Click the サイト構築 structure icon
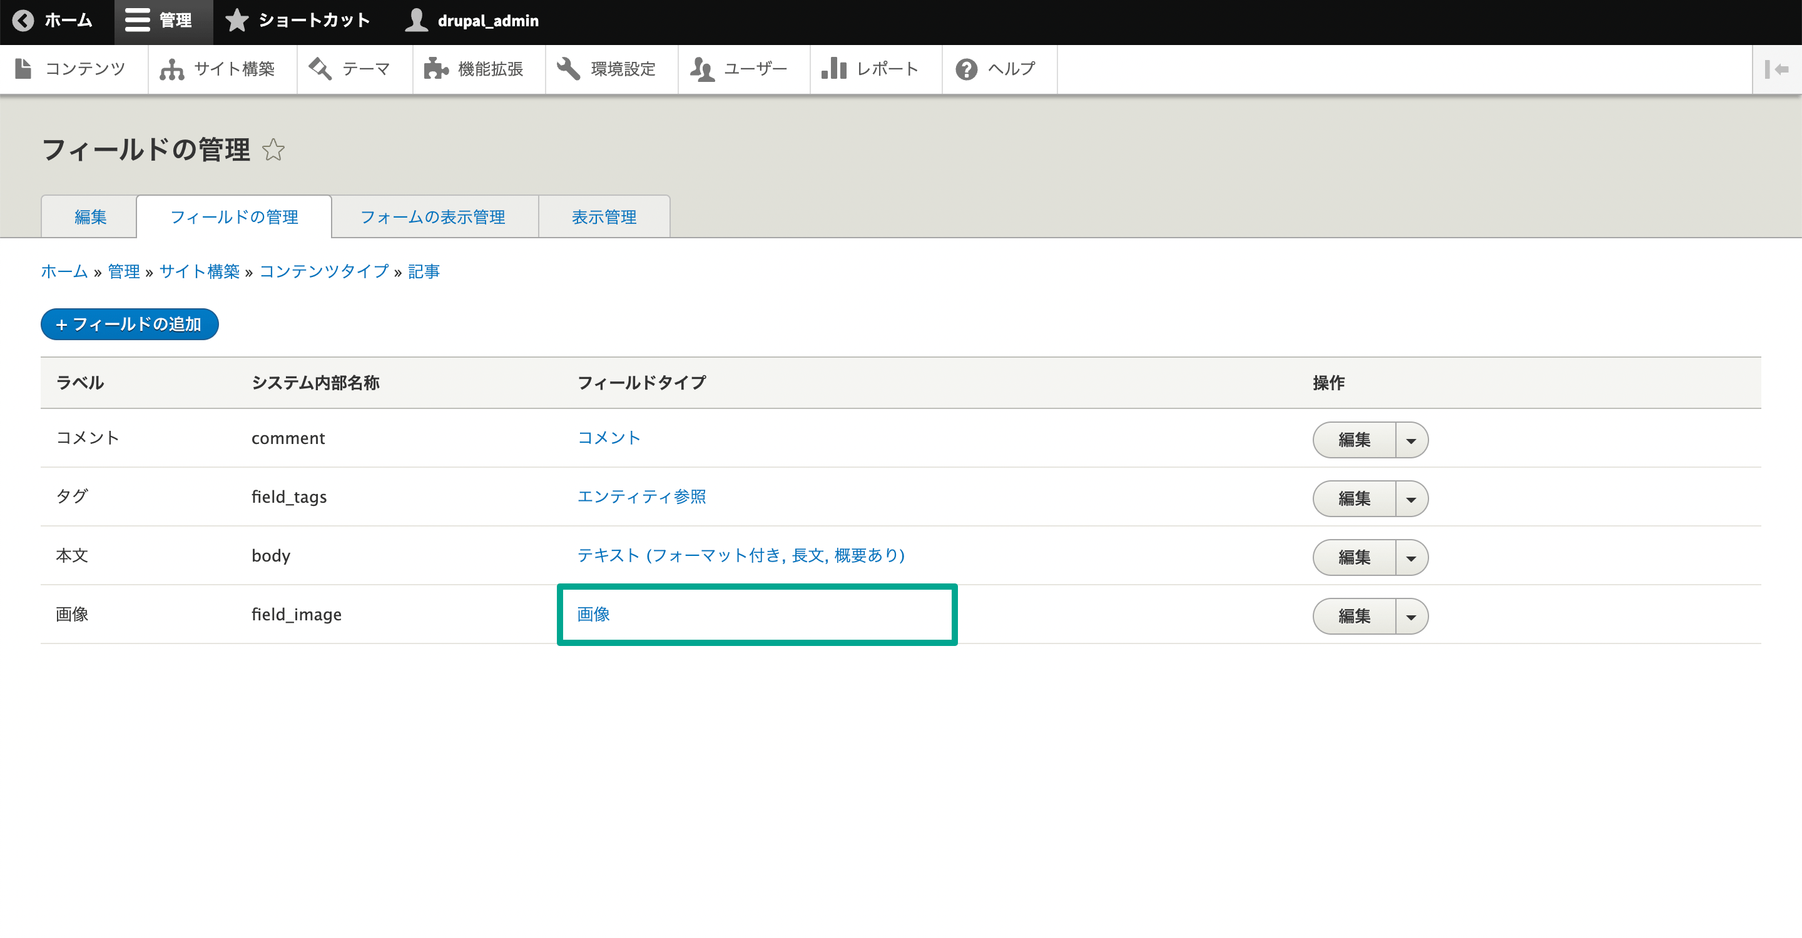 pos(171,69)
